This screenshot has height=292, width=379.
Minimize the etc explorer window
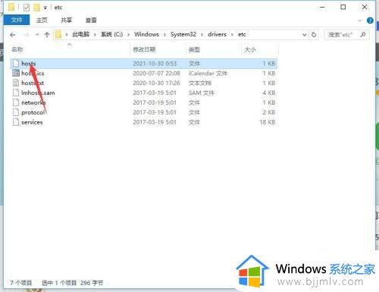(322, 7)
